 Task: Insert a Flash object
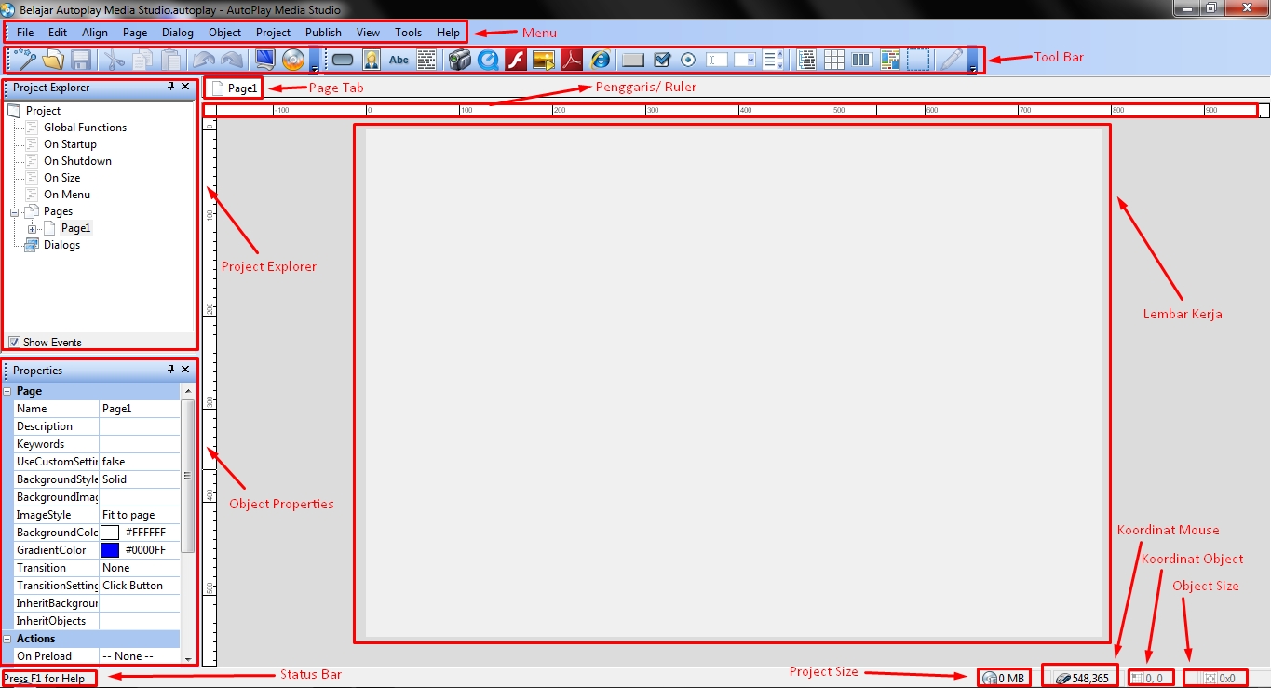pyautogui.click(x=516, y=60)
